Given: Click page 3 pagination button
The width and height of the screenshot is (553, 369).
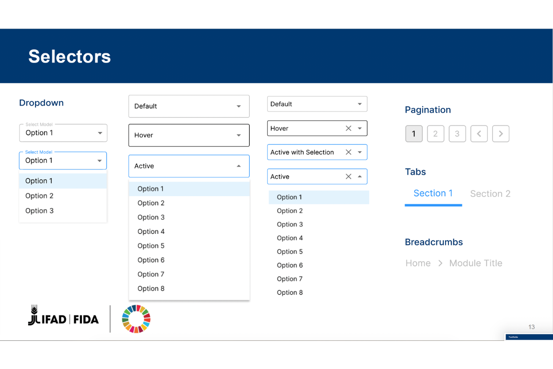Looking at the screenshot, I should pos(457,134).
